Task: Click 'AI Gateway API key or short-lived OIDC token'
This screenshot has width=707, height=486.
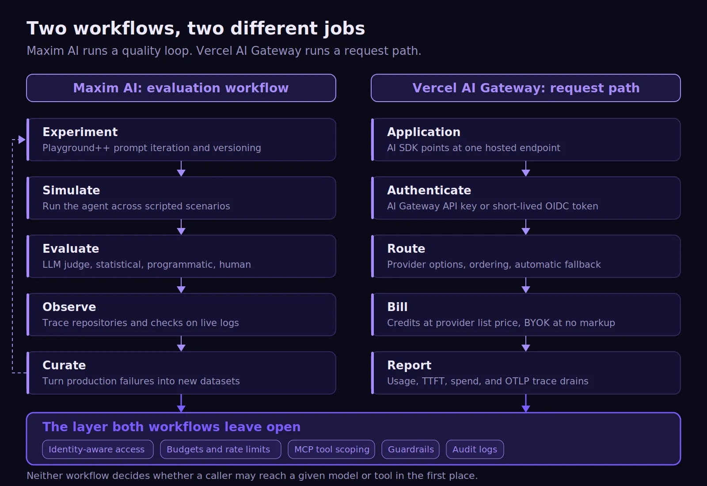Action: click(493, 206)
